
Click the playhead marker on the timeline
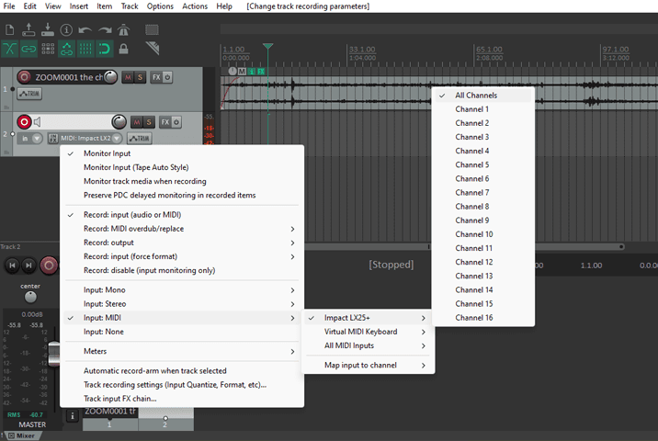(x=267, y=46)
